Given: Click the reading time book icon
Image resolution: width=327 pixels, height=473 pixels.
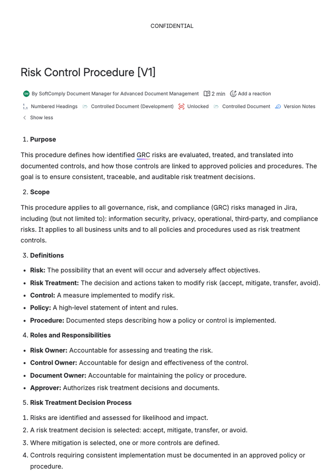Looking at the screenshot, I should pyautogui.click(x=206, y=93).
